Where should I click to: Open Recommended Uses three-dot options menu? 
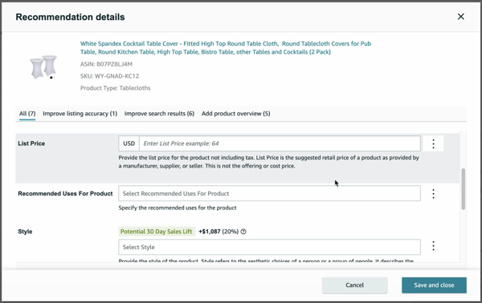coord(433,193)
